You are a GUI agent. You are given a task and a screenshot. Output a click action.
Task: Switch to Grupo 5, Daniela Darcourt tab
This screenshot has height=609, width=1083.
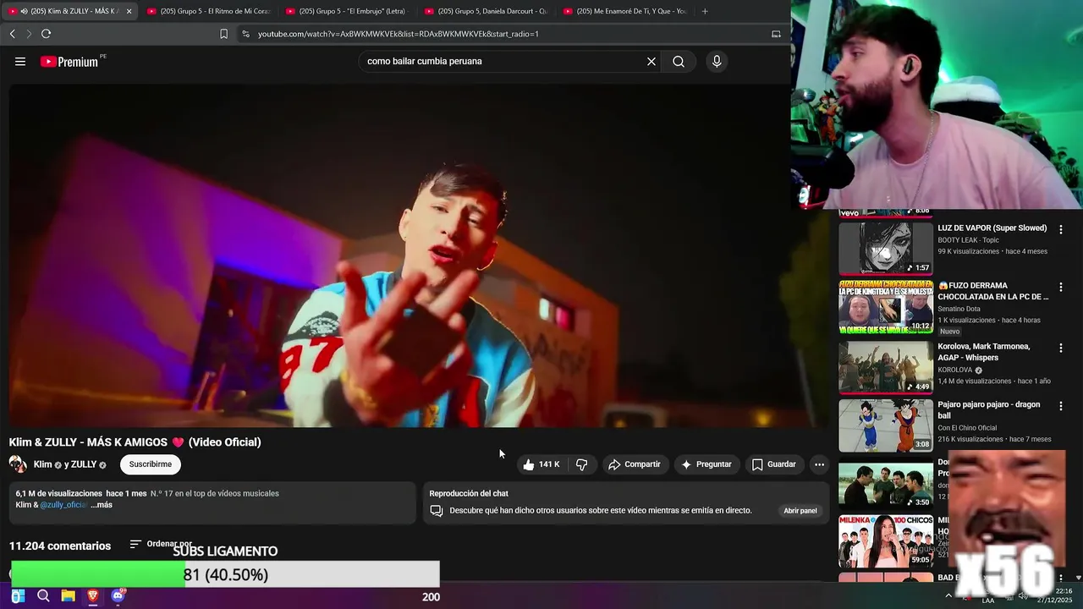pyautogui.click(x=486, y=11)
